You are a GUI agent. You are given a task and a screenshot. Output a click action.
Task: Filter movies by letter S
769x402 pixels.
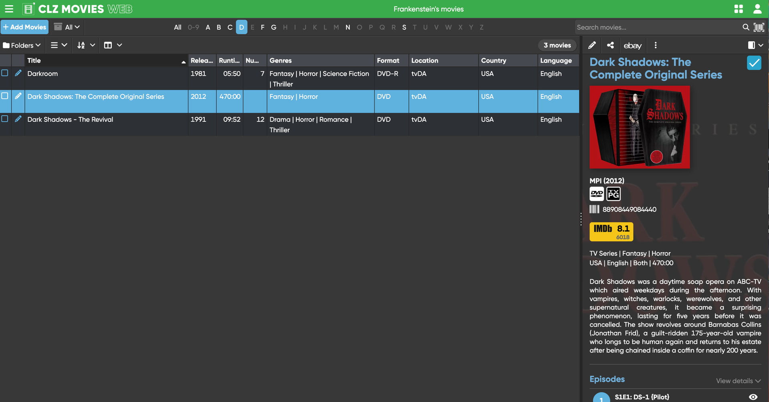point(404,27)
